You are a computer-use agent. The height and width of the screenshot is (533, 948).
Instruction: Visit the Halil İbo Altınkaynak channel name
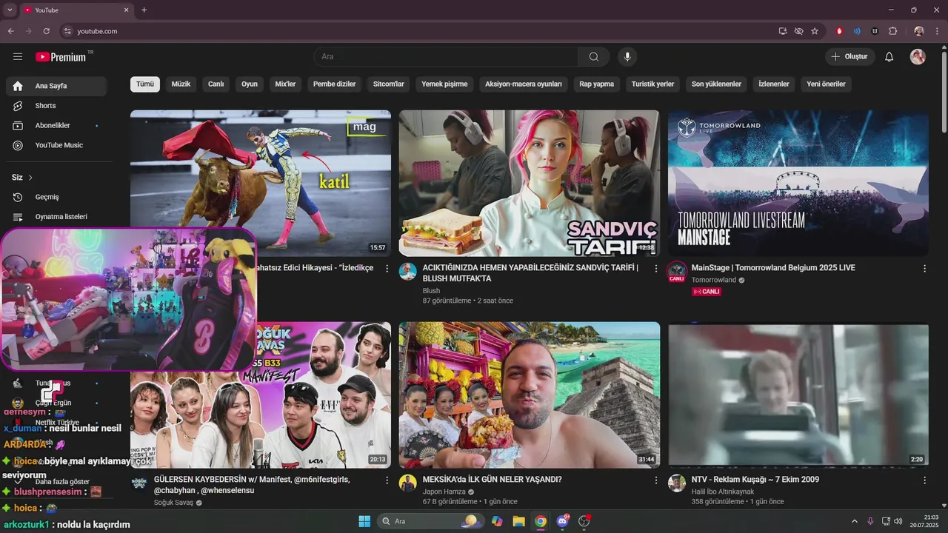[x=723, y=492]
